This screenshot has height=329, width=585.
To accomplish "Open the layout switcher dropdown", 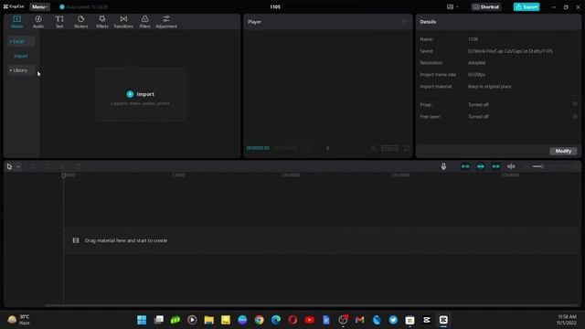I will (452, 6).
